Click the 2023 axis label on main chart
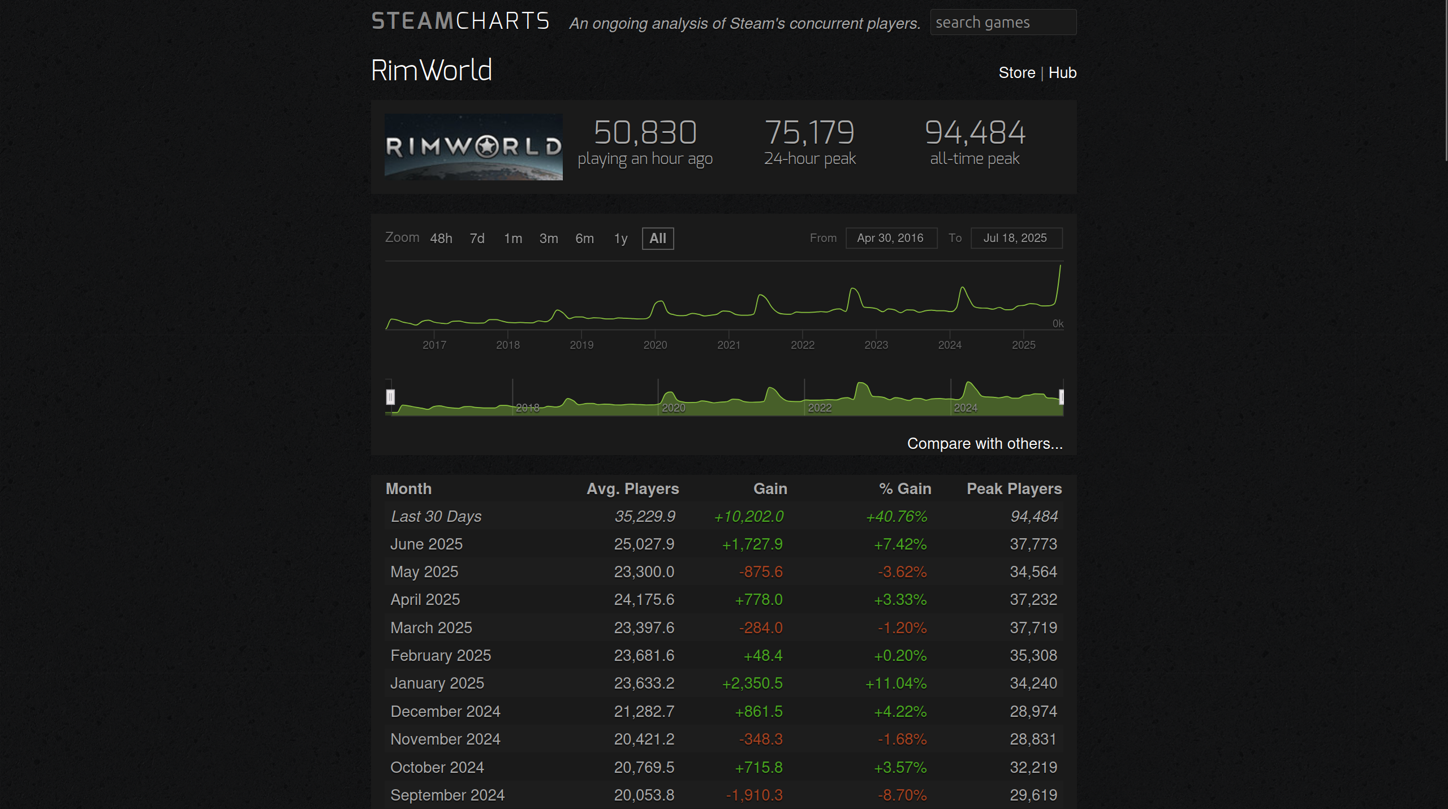The height and width of the screenshot is (809, 1448). (876, 345)
